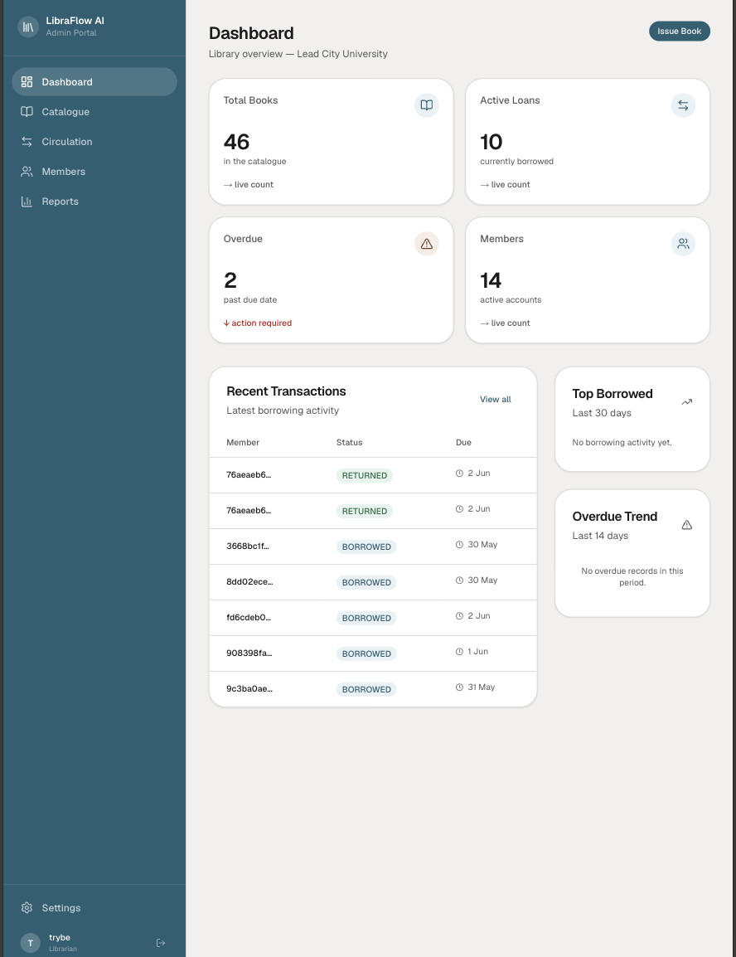The image size is (736, 957).
Task: Click the Members people icon in sidebar
Action: pos(27,172)
